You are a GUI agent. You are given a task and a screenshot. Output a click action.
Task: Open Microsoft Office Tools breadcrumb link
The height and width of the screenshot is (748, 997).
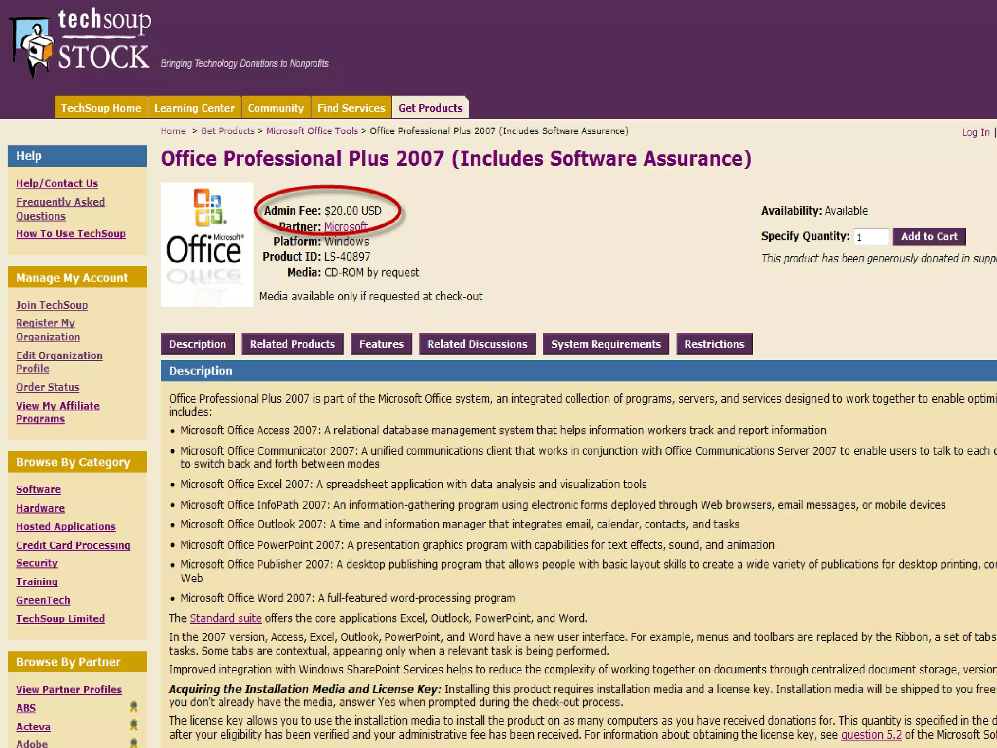[x=312, y=131]
